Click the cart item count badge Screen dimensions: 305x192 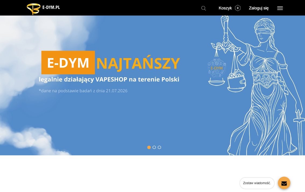coord(237,8)
